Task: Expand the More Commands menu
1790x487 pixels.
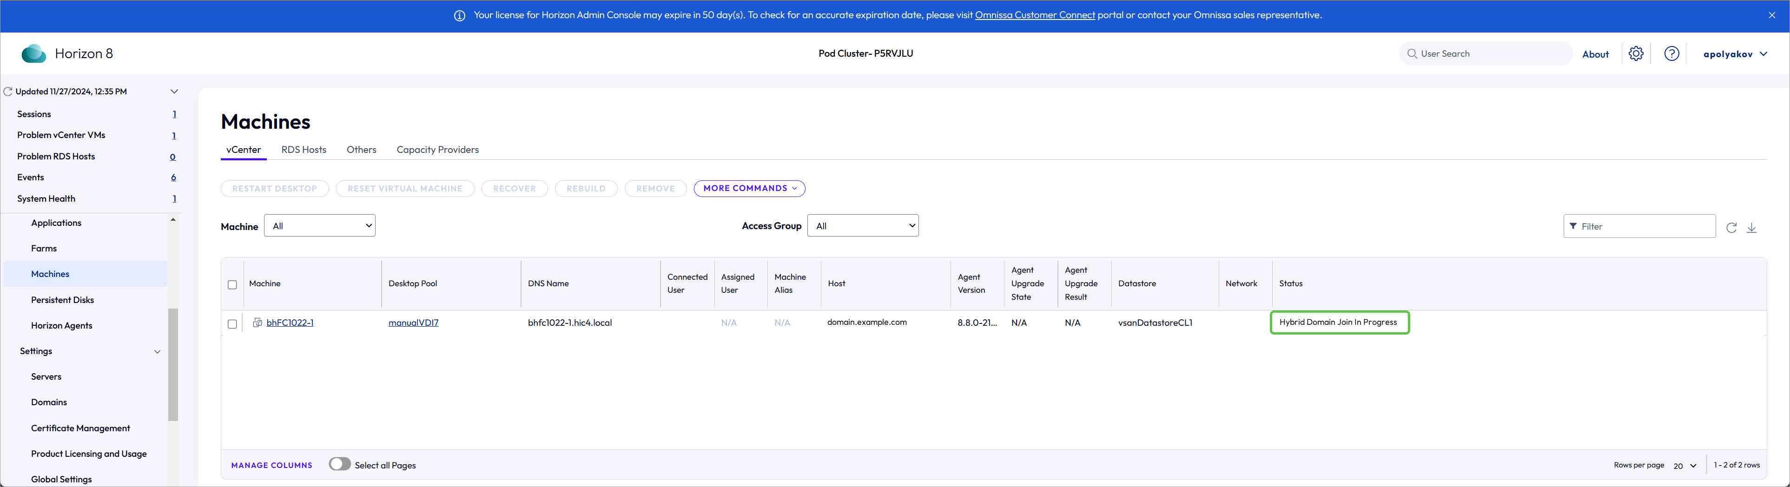Action: [749, 188]
